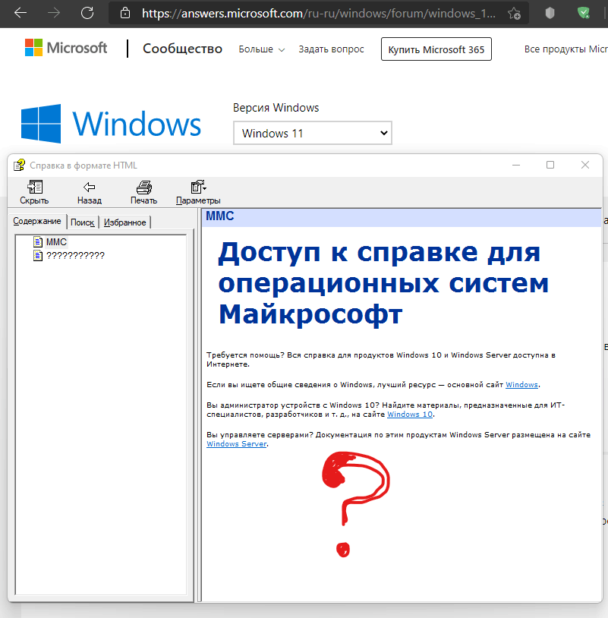Click the Microsoft logo
The image size is (608, 618).
66,48
